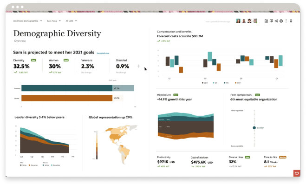Click the HCM legend swatch in compensation chart

click(235, 83)
